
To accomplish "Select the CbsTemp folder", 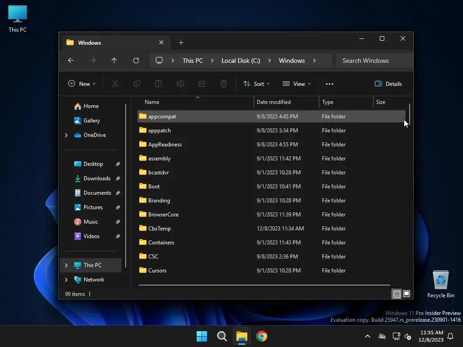I will click(x=271, y=228).
